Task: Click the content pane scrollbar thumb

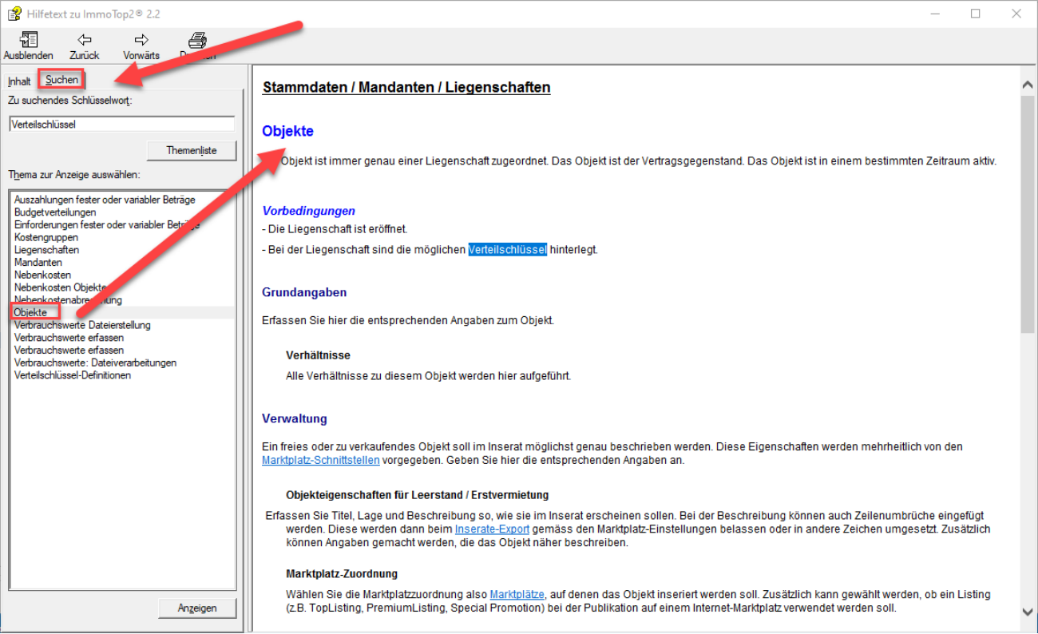Action: tap(1028, 213)
